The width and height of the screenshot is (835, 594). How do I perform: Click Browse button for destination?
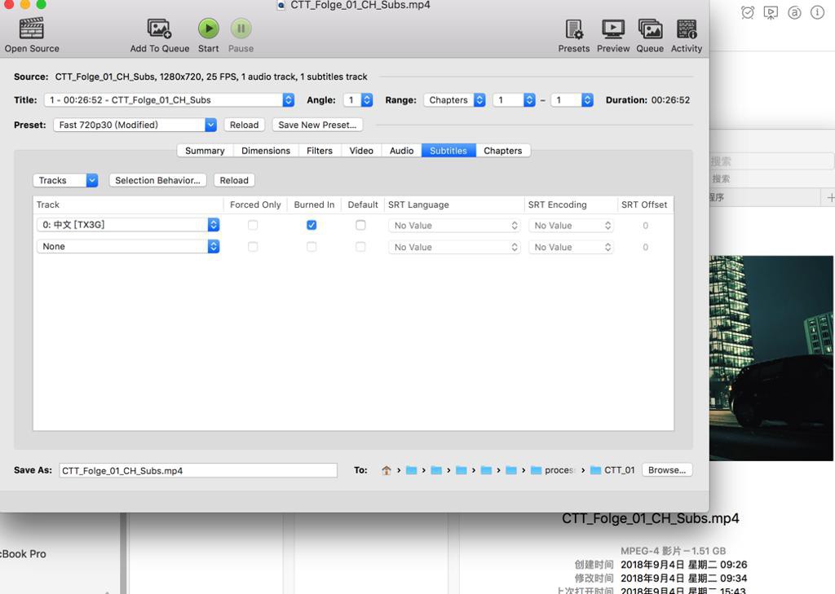(667, 470)
